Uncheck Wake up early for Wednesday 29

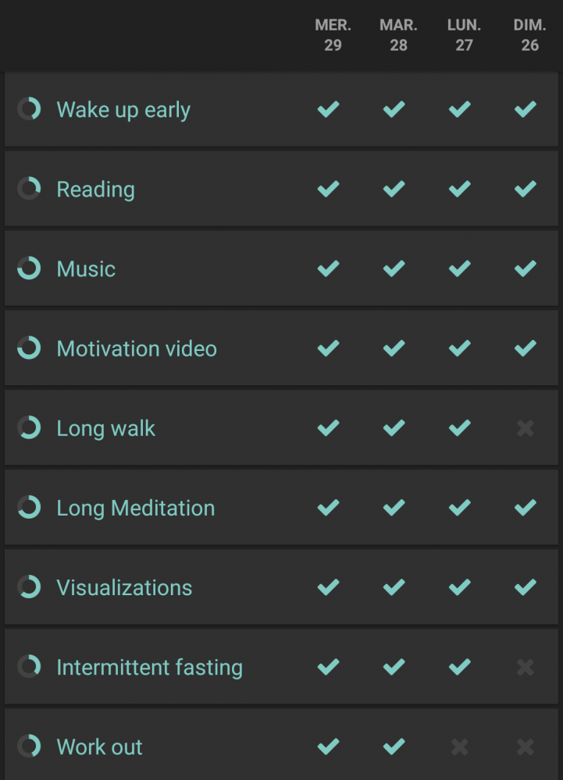(x=329, y=109)
